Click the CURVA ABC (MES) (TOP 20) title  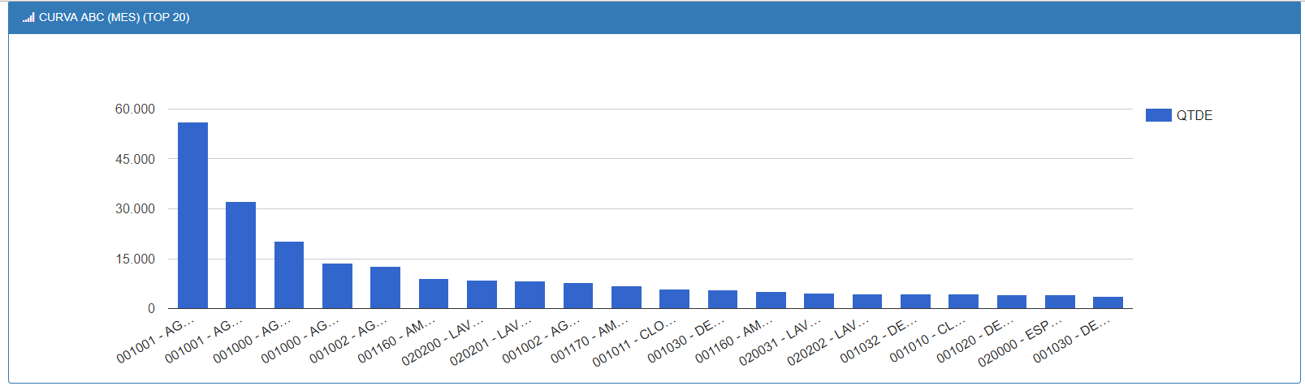[114, 17]
